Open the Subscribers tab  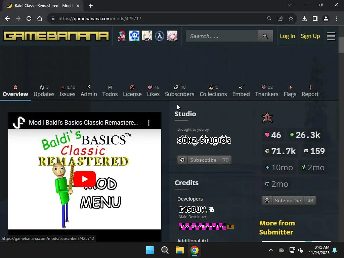(180, 91)
